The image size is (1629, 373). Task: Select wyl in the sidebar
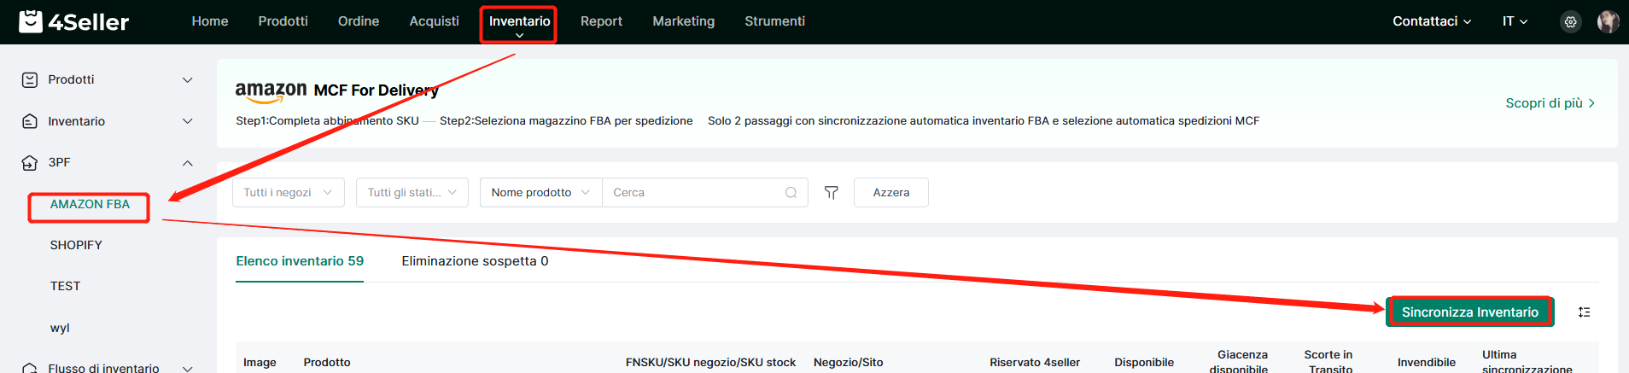[x=60, y=328]
